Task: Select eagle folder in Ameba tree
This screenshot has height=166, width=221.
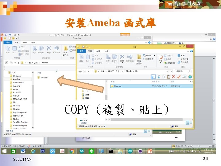Action: coord(14,89)
